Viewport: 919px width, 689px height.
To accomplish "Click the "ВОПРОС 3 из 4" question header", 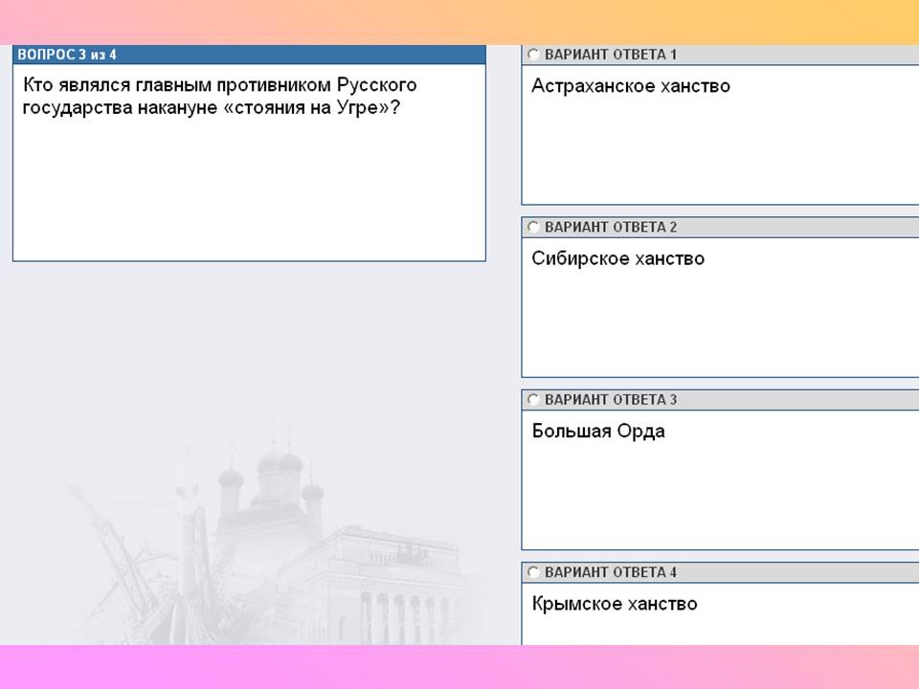I will point(67,55).
